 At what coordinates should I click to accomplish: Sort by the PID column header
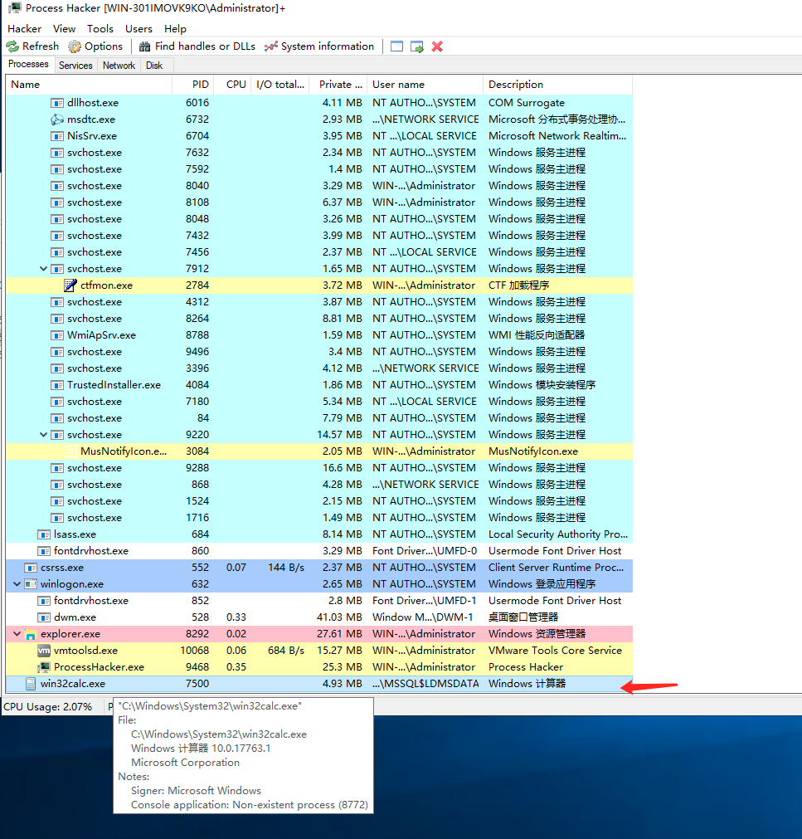point(193,85)
